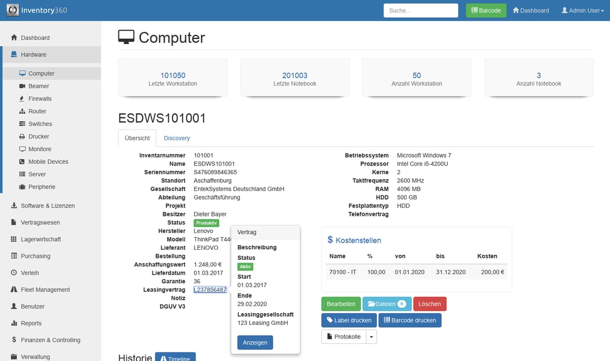Open Beamer from the sidebar
610x361 pixels.
click(x=39, y=86)
